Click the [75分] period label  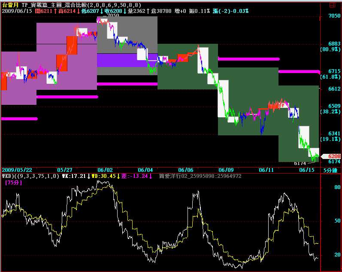click(14, 183)
